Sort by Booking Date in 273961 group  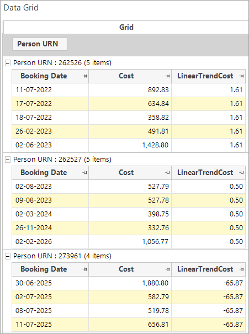pyautogui.click(x=44, y=269)
